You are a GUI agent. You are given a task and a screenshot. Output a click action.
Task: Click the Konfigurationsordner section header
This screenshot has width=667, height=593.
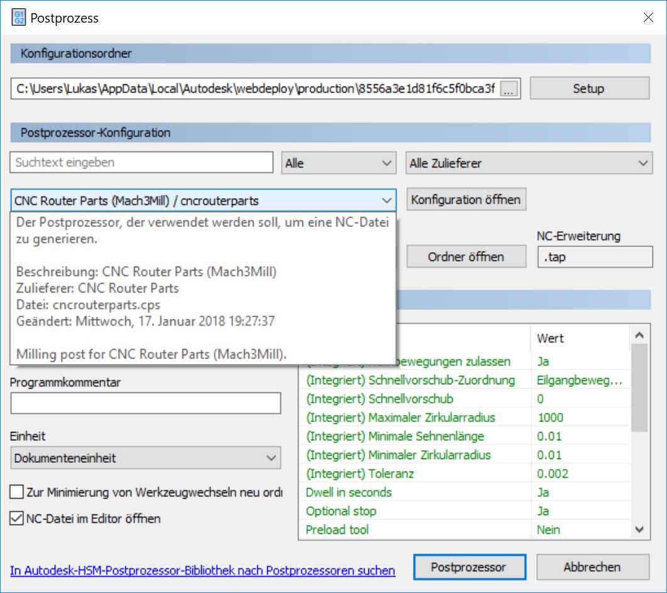point(331,53)
